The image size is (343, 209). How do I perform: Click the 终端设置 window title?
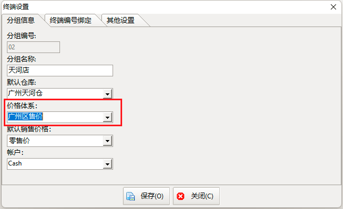[x=16, y=7]
